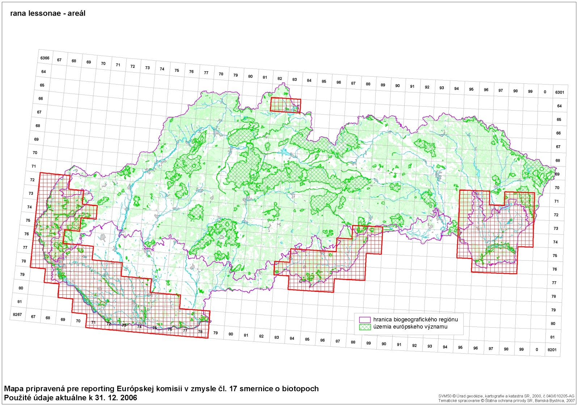Click the purple biogeographic region boundary legend swatch
The width and height of the screenshot is (578, 406).
(365, 320)
